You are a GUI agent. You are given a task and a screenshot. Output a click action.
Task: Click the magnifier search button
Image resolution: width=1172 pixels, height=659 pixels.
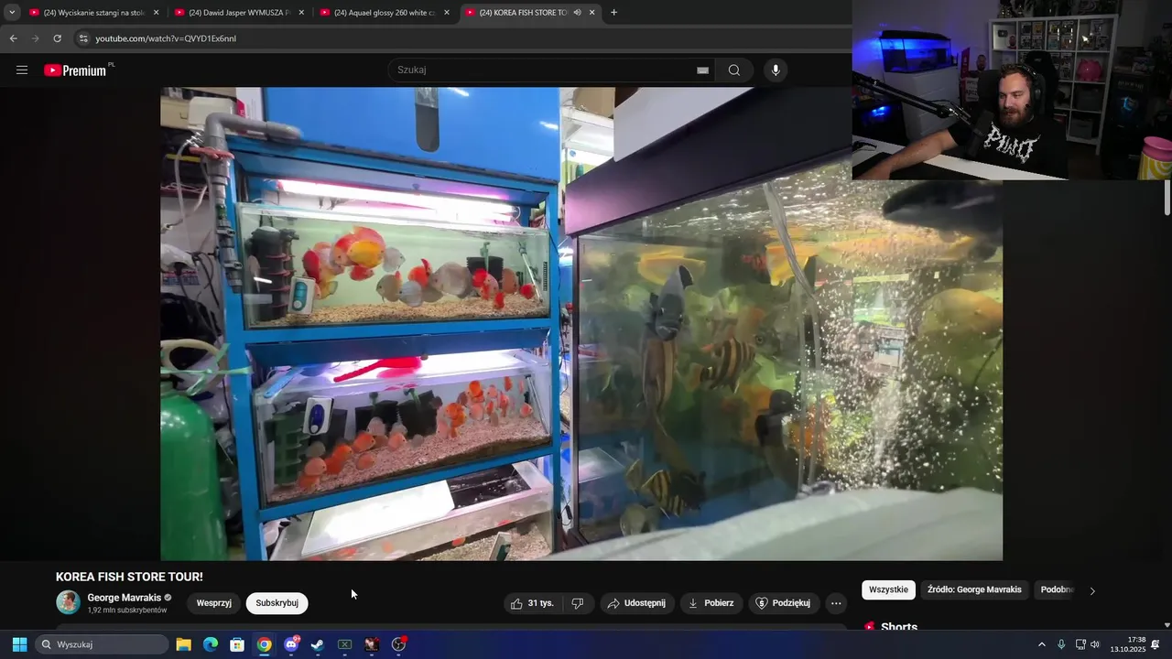[734, 70]
